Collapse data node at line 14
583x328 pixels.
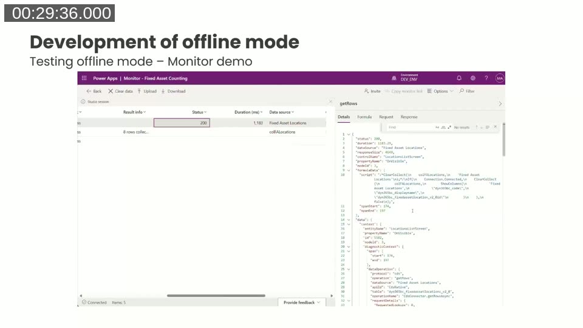[x=349, y=220]
